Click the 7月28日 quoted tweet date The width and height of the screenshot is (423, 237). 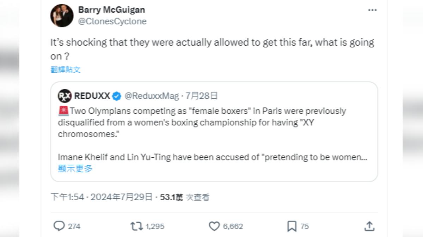(x=202, y=96)
